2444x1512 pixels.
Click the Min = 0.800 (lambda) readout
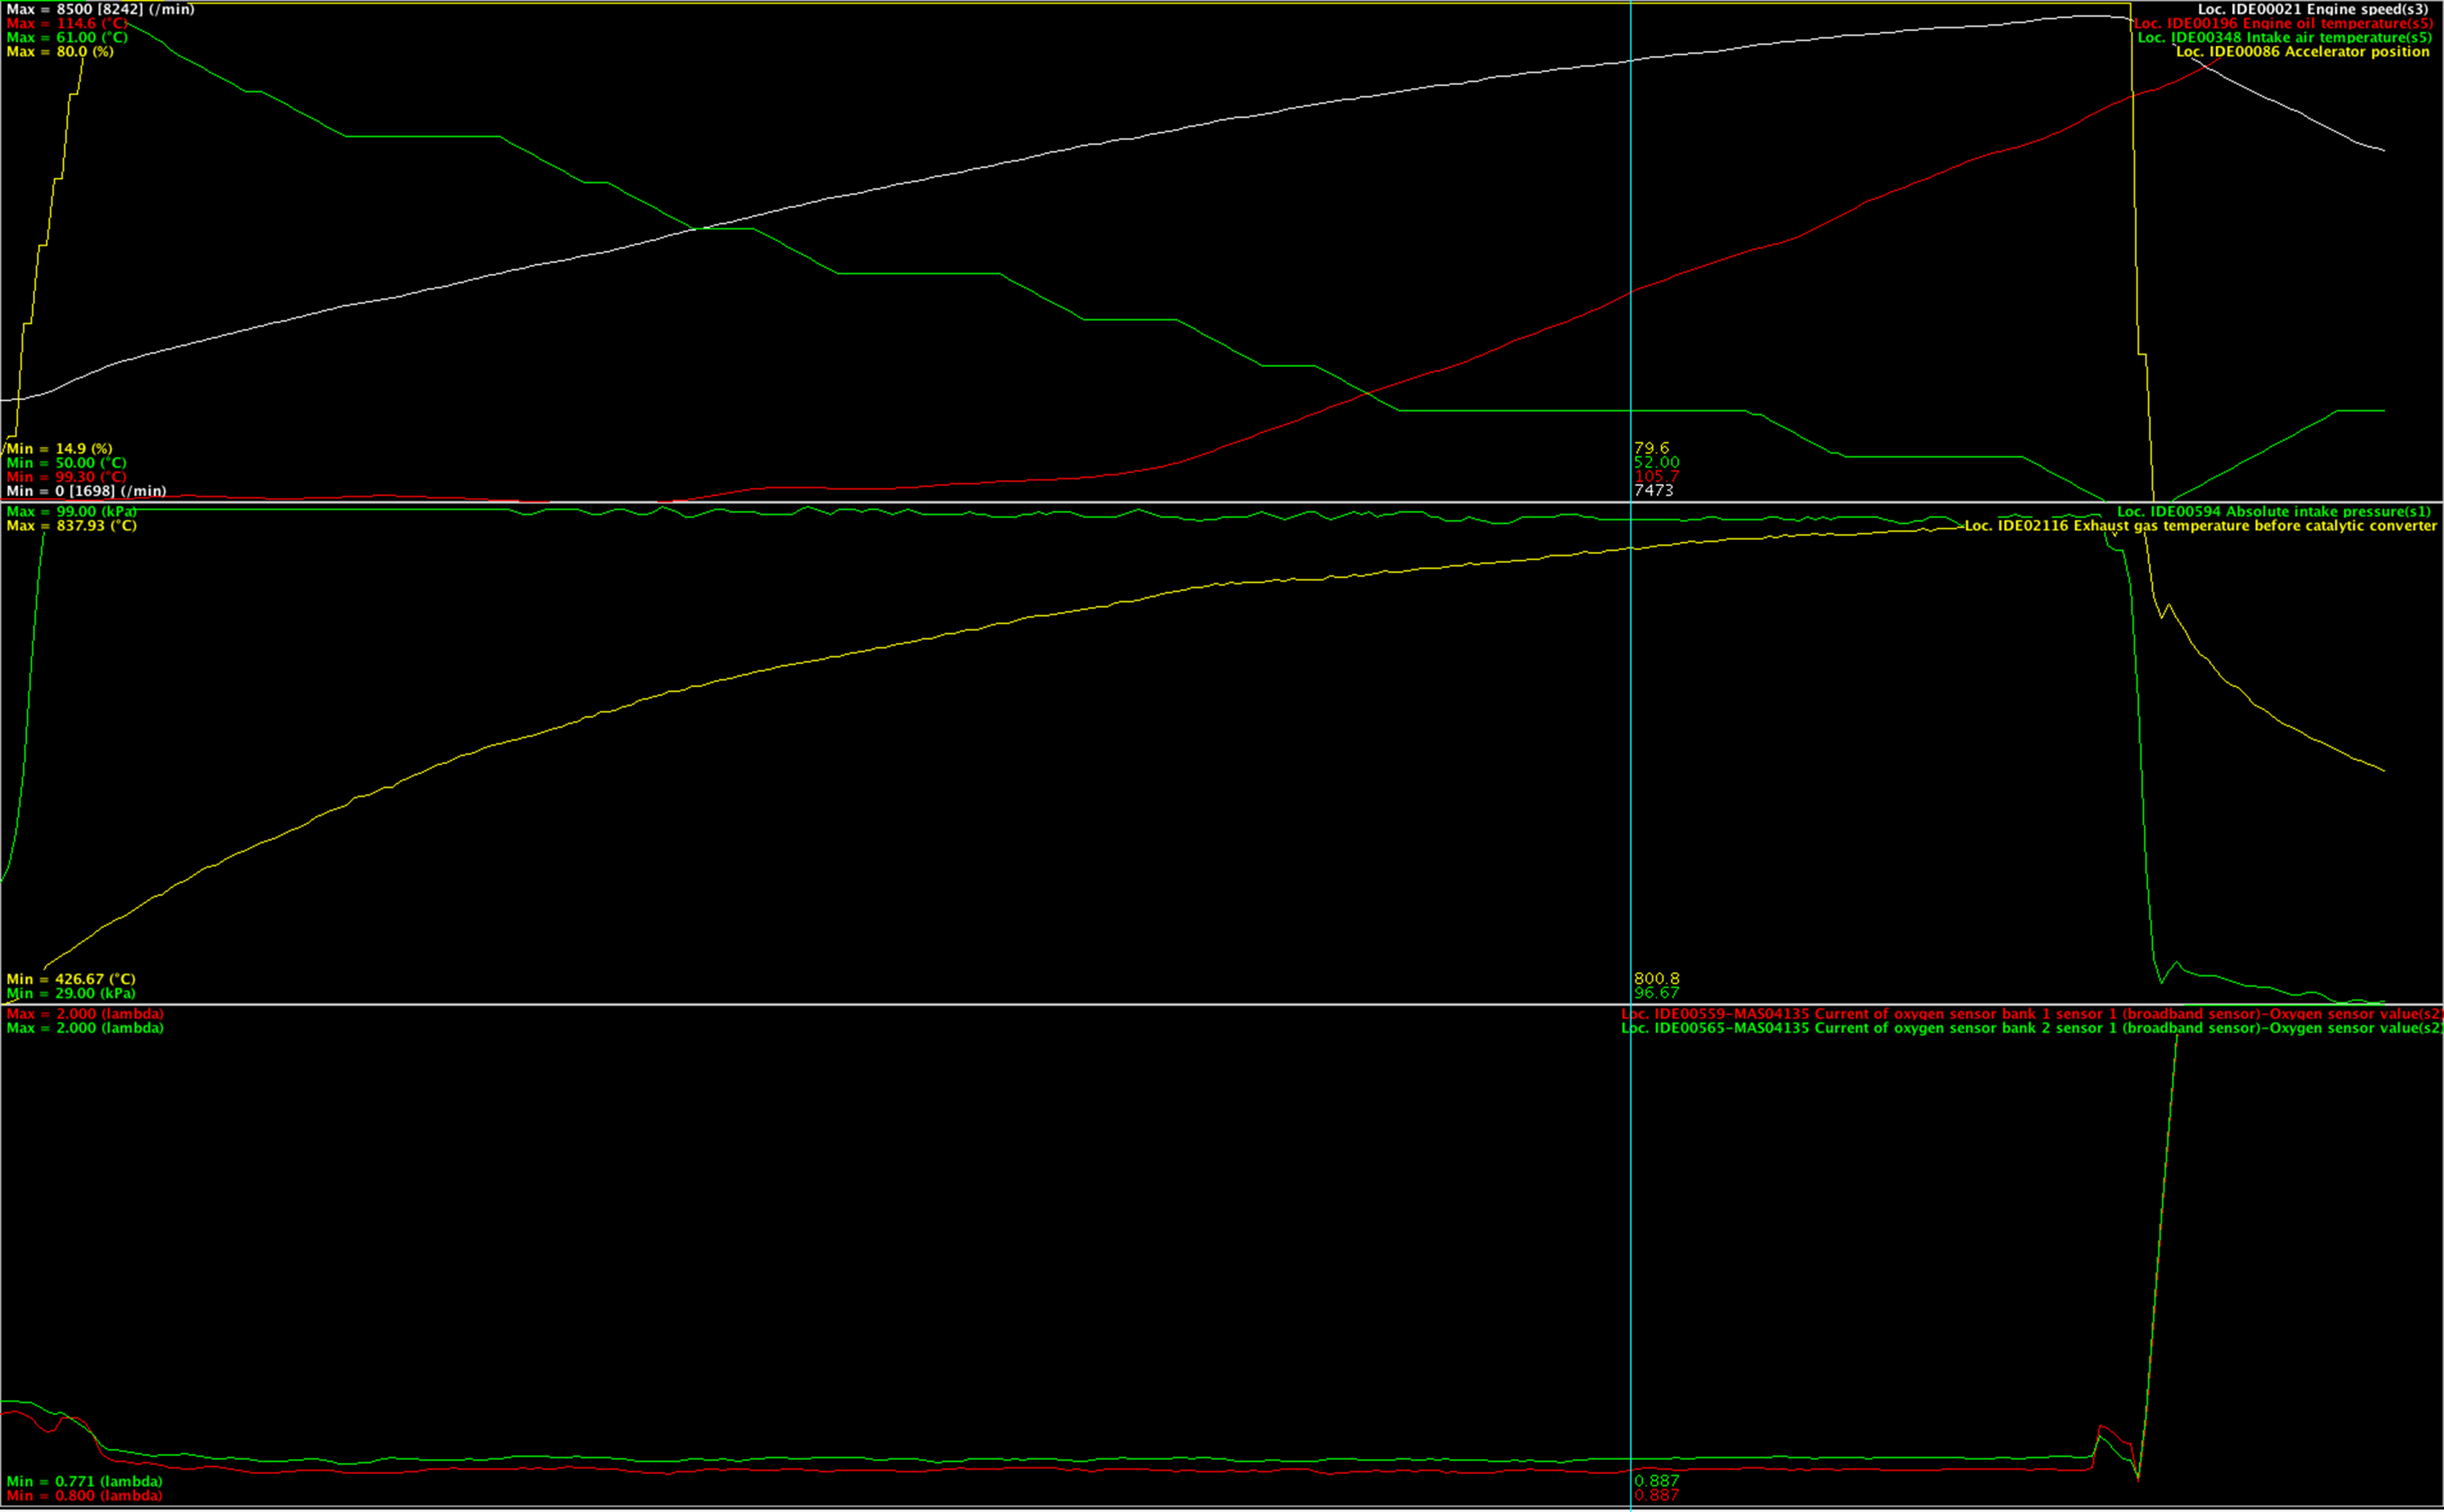tap(84, 1495)
